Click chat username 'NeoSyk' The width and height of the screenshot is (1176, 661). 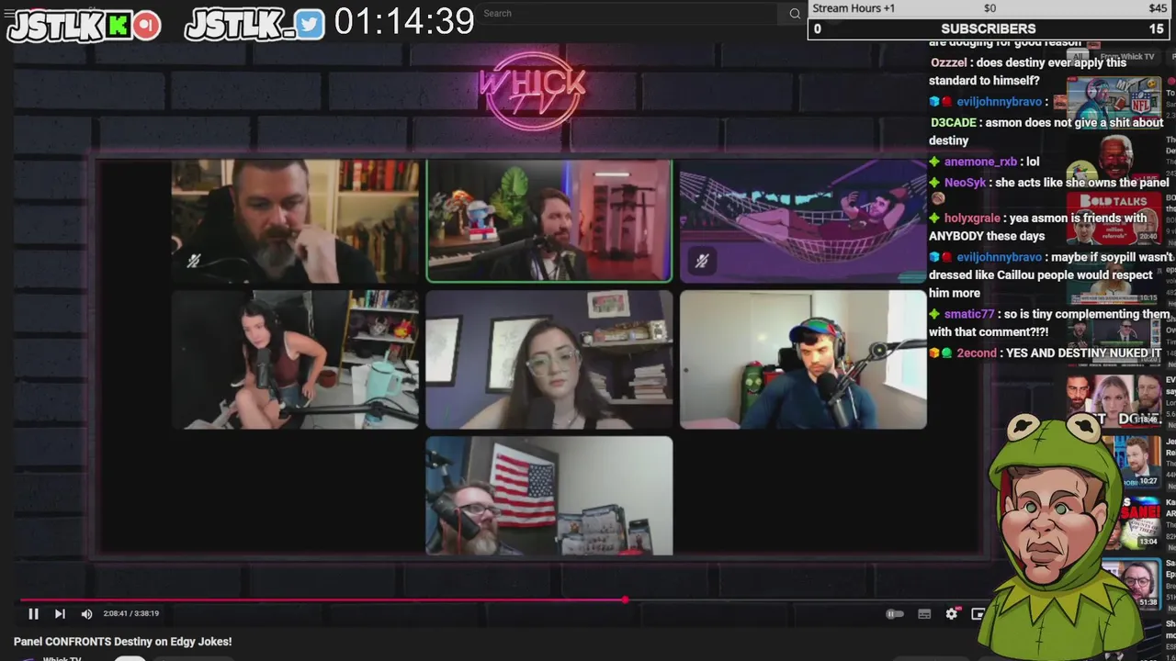click(x=965, y=183)
